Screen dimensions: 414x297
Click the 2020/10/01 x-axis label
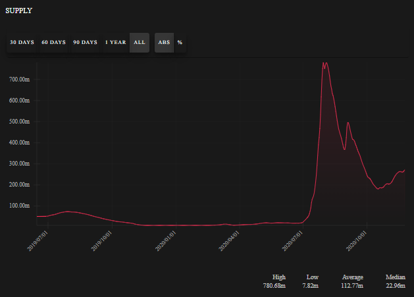357,241
